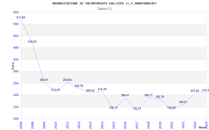
Task: Click the 550 y-axis tick value
Action: (x=16, y=12)
